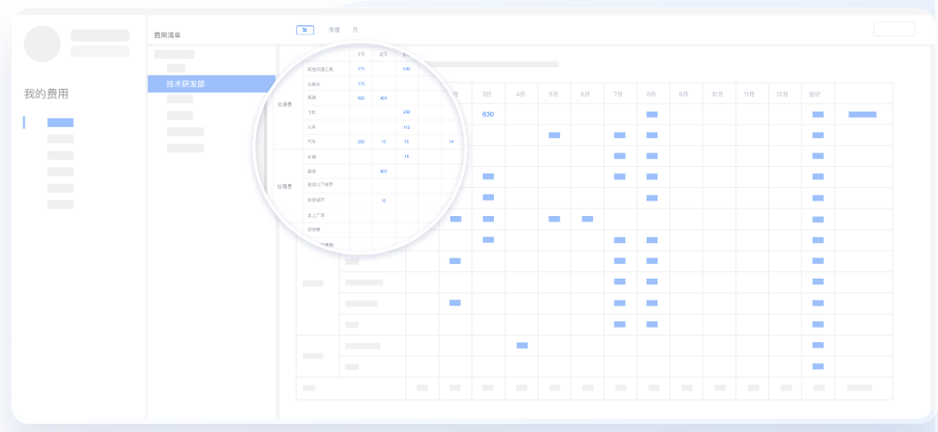This screenshot has height=432, width=938.
Task: Click the 其他交通工具 row label
Action: point(321,69)
